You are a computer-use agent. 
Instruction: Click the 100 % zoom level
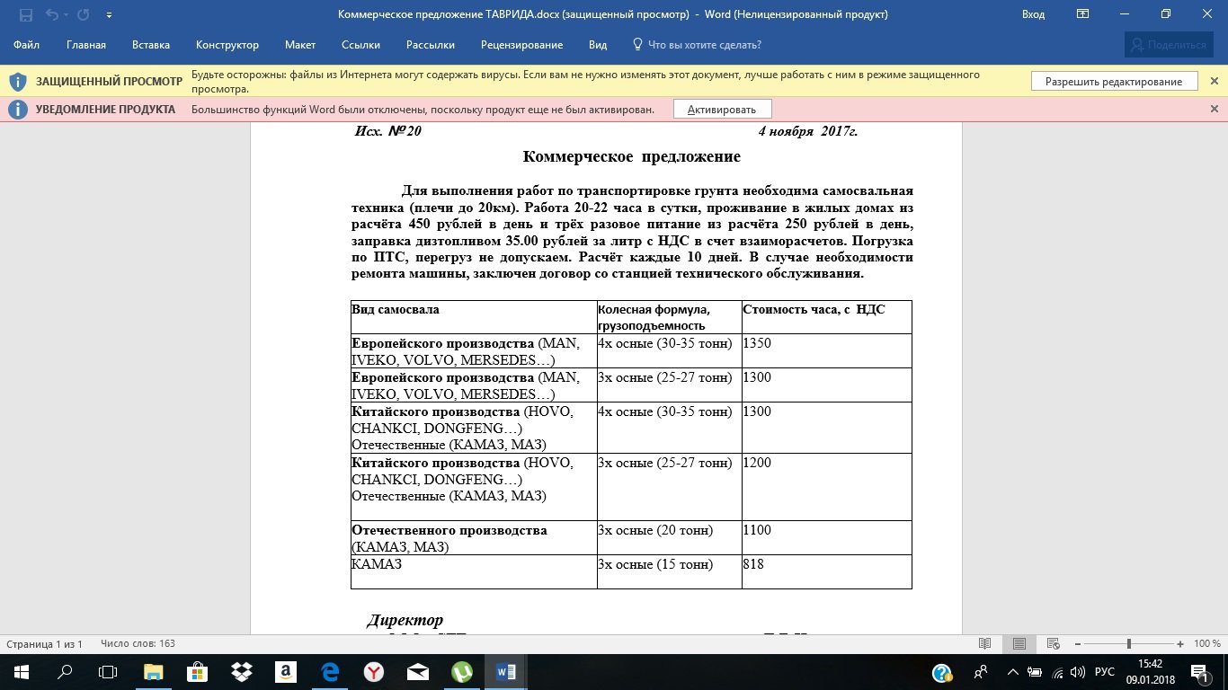pos(1207,644)
